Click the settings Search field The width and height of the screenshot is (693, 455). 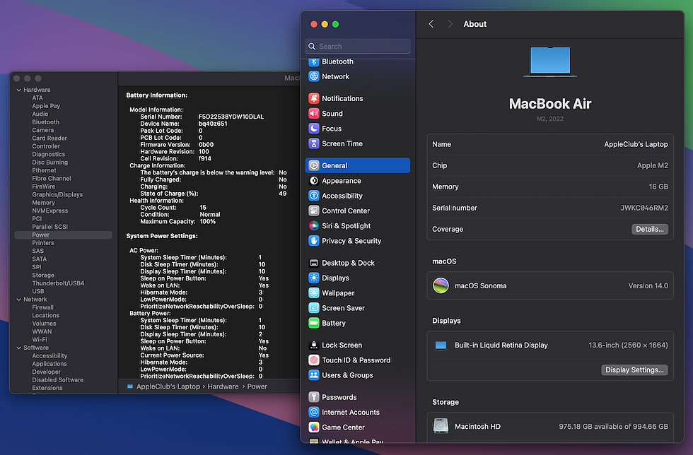[x=358, y=47]
